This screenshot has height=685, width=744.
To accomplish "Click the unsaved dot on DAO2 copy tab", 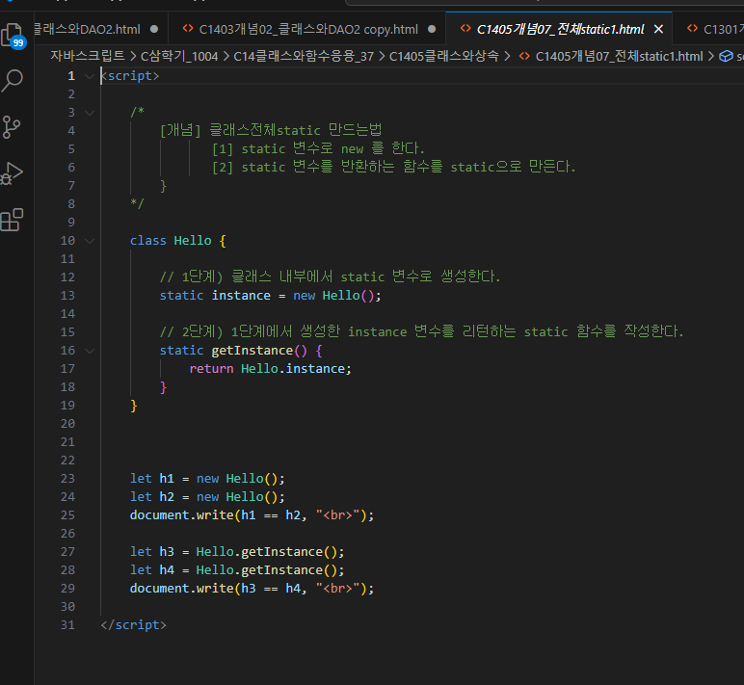I will 432,29.
